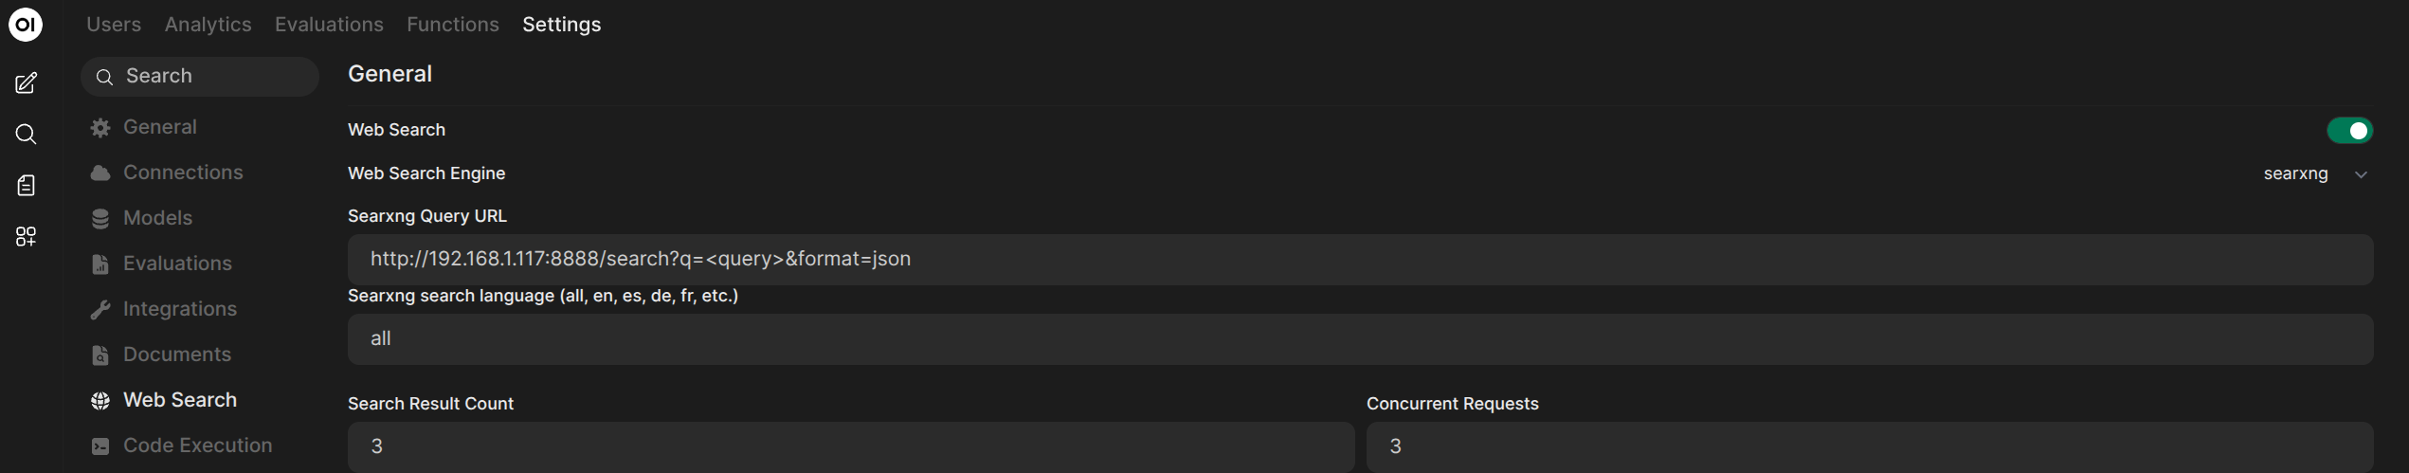The height and width of the screenshot is (473, 2409).
Task: Open the search icon in left rail
Action: click(x=26, y=135)
